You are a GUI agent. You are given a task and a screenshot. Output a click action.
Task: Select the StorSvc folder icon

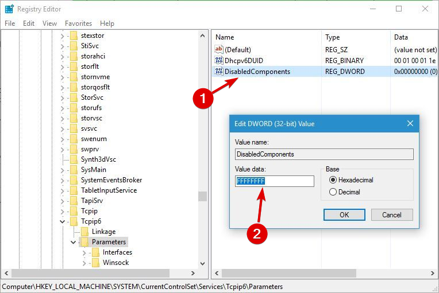click(74, 97)
